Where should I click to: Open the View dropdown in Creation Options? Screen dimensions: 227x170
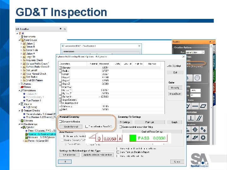point(203,52)
